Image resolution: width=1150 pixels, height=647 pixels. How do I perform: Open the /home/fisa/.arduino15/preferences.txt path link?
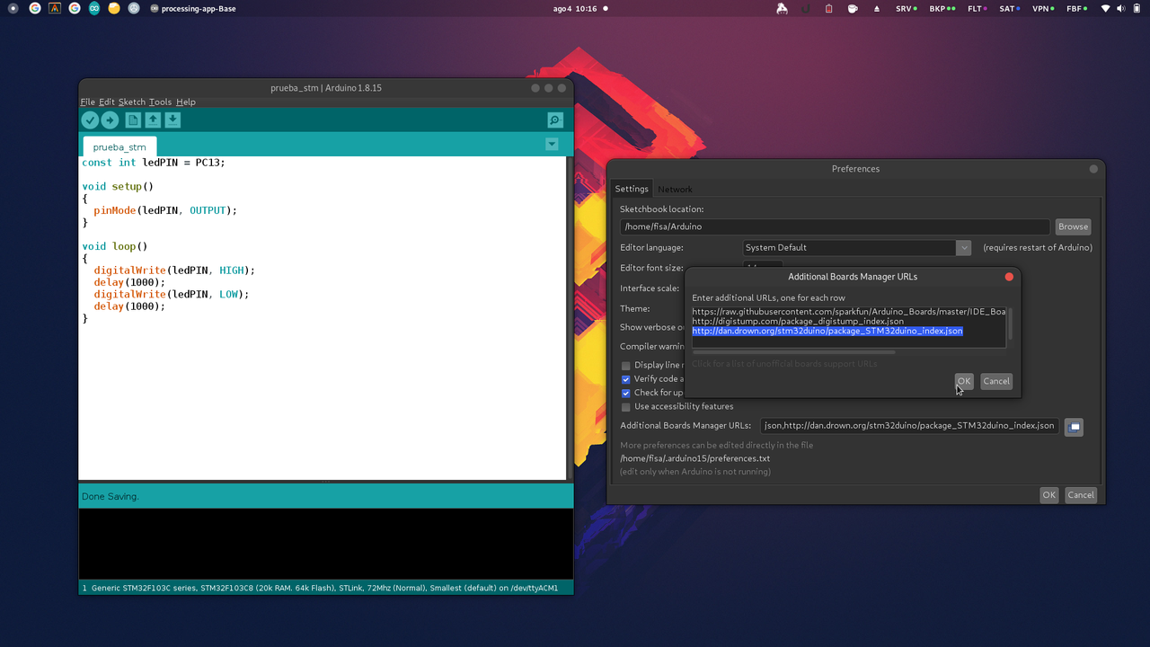[x=695, y=458]
